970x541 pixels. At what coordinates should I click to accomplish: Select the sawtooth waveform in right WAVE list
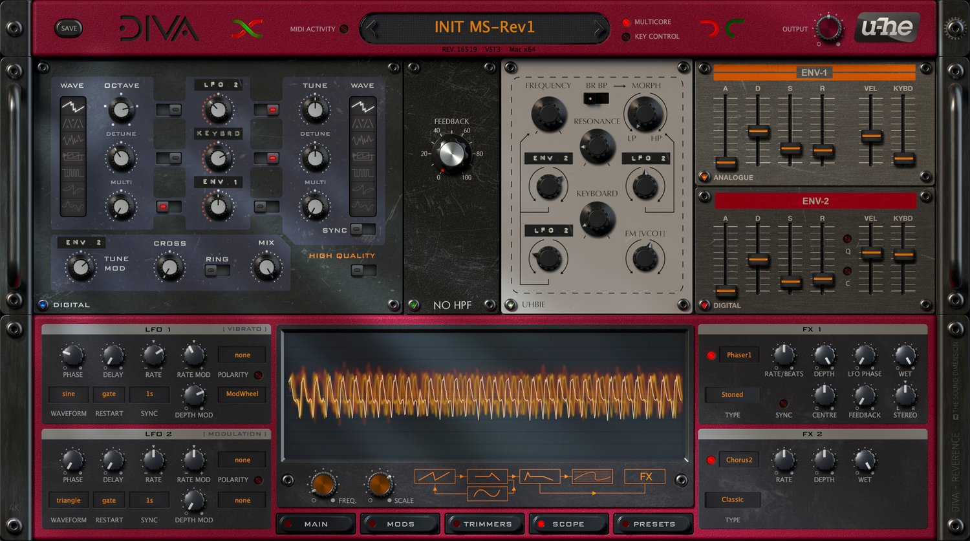[x=362, y=106]
